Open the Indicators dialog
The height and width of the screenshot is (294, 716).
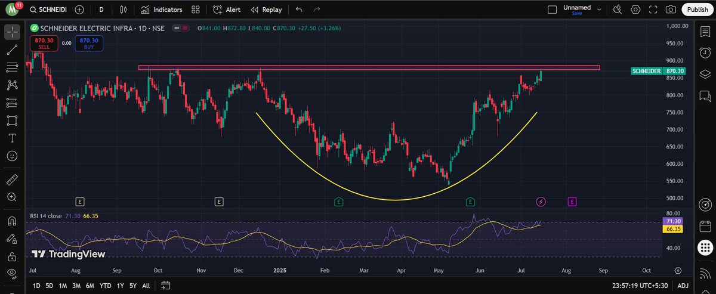pos(161,10)
